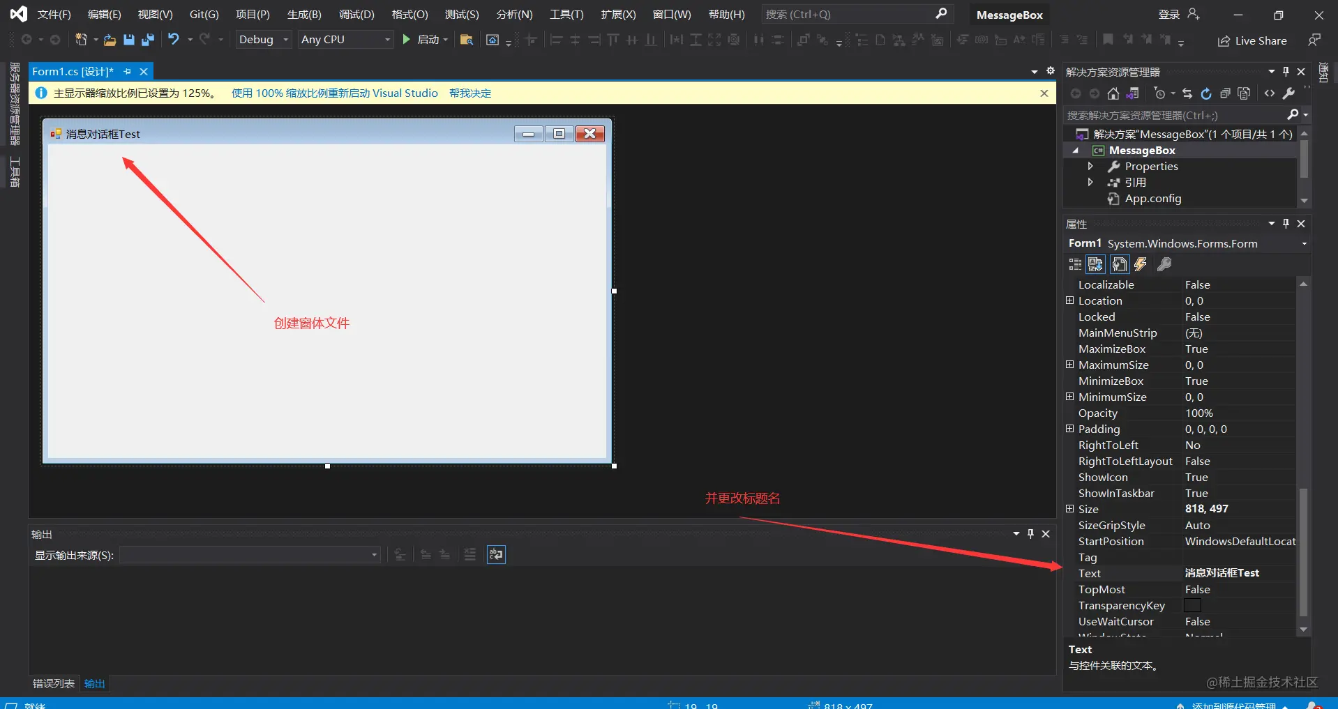Toggle the Properties page view button
This screenshot has height=709, width=1338.
tap(1120, 264)
